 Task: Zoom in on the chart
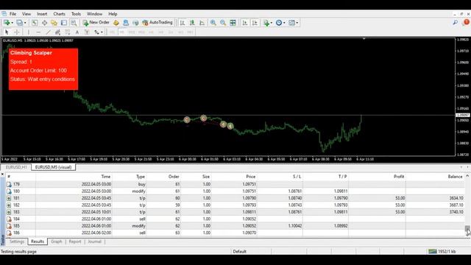coord(213,23)
